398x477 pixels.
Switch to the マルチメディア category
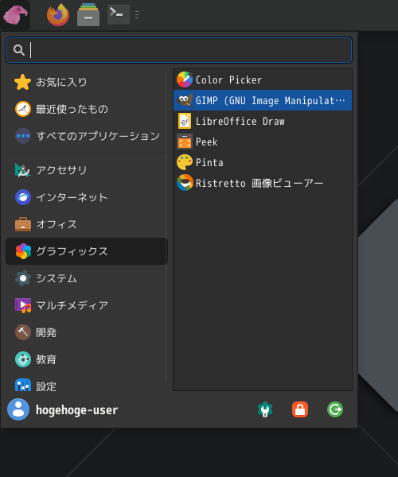(x=87, y=305)
